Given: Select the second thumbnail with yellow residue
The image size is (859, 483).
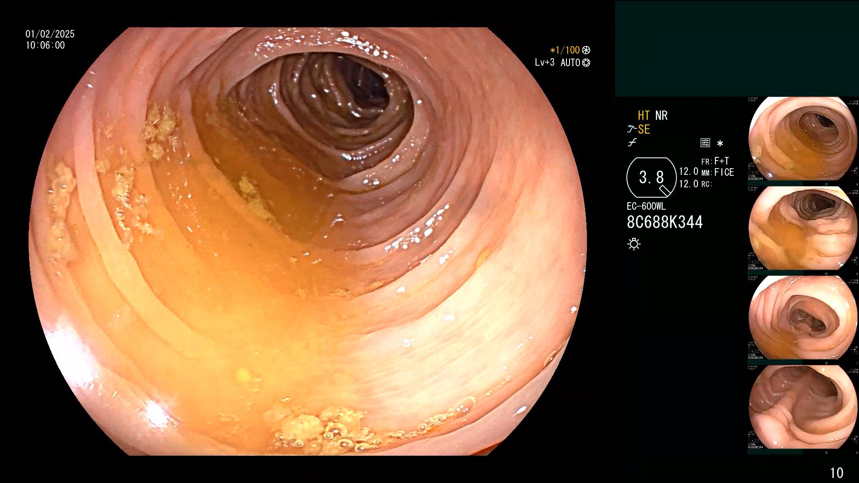Looking at the screenshot, I should click(x=803, y=228).
